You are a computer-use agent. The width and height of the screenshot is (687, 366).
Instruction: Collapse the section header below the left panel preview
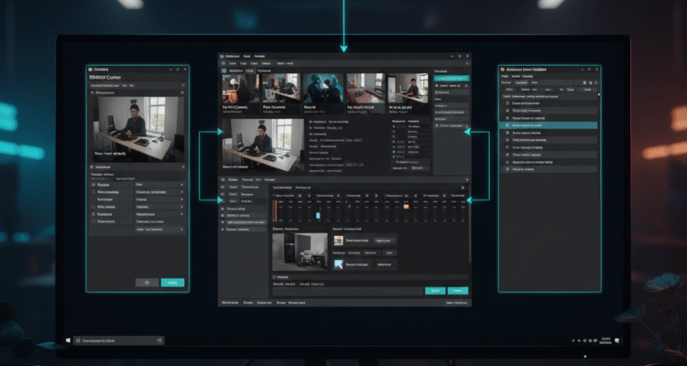[92, 167]
